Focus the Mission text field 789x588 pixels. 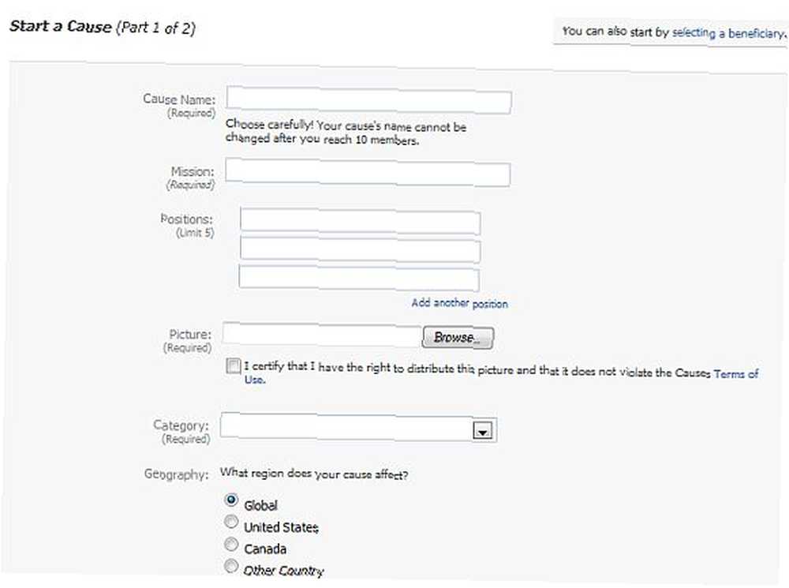pyautogui.click(x=368, y=172)
